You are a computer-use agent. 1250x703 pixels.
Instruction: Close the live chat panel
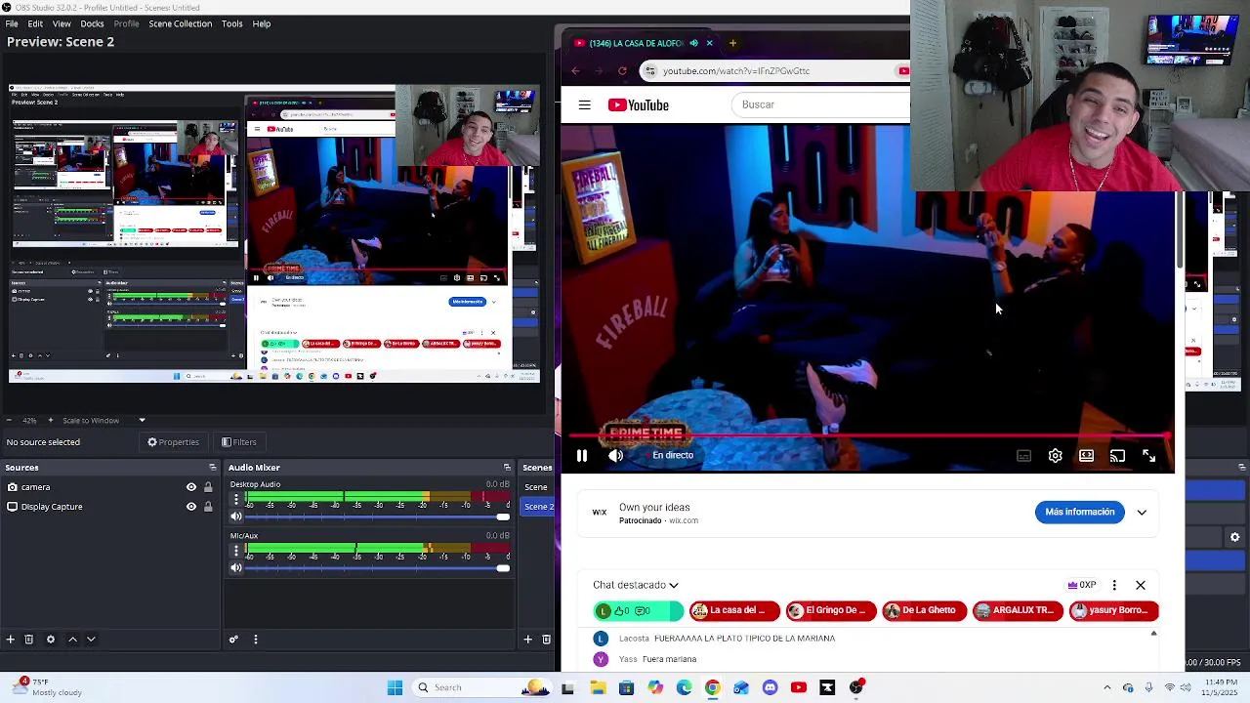pos(1141,586)
